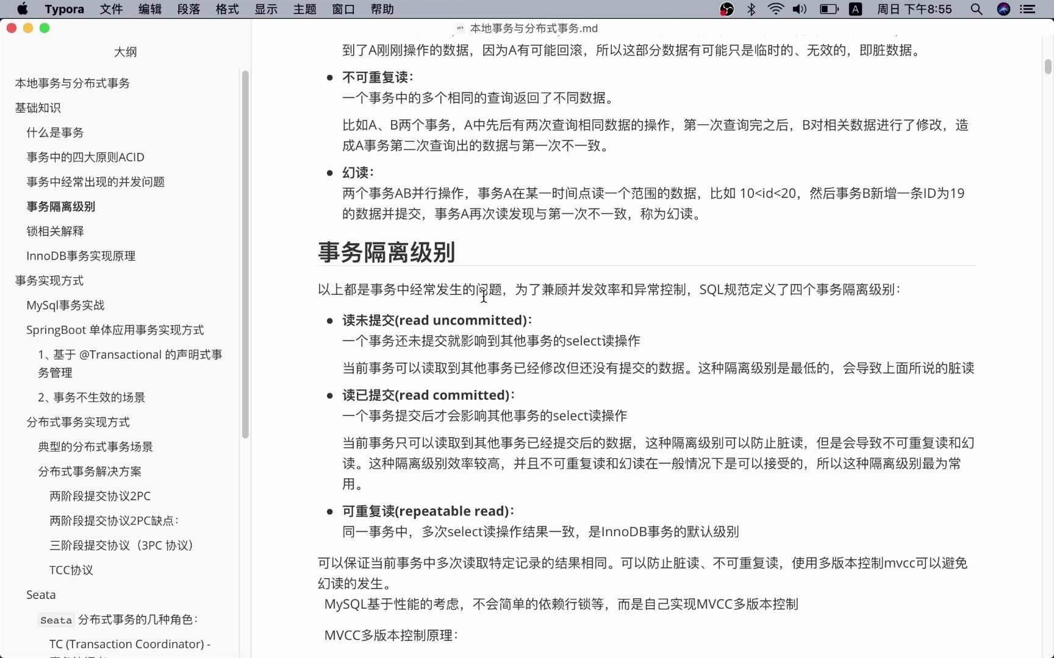Open the 编辑 menu

coord(150,9)
